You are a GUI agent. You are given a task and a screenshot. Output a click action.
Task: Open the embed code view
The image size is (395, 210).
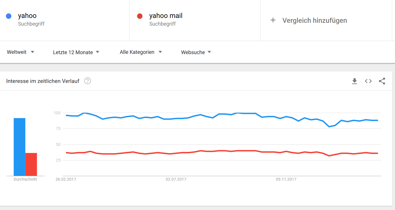368,81
